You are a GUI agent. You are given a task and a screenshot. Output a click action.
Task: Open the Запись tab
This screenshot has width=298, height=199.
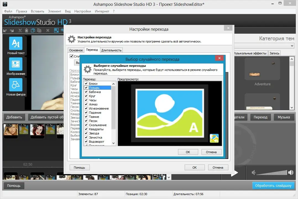pos(275,53)
